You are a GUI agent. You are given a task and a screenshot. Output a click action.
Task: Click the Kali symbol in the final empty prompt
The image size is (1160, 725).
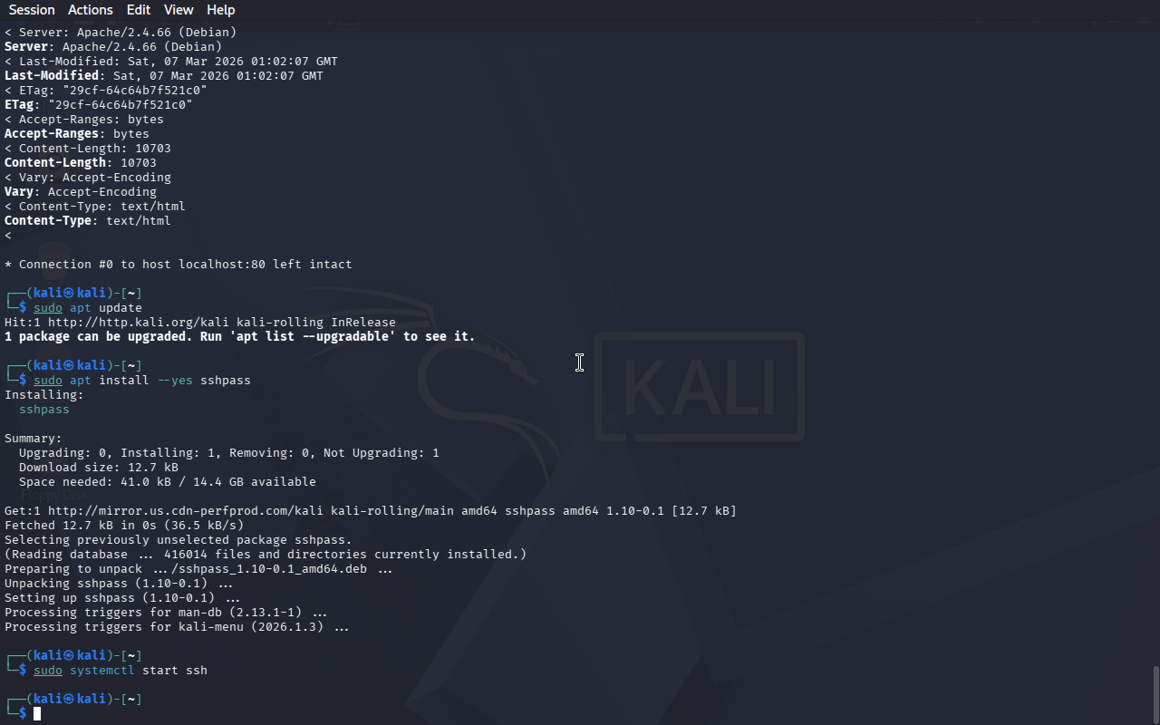(x=70, y=700)
